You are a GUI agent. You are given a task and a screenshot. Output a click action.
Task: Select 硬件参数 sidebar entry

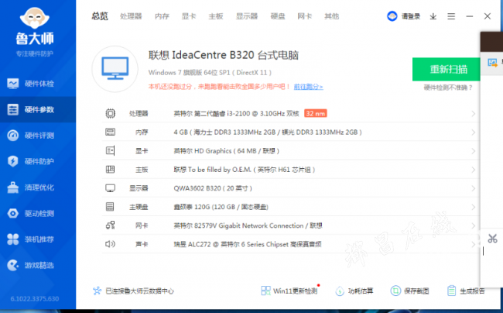click(38, 110)
